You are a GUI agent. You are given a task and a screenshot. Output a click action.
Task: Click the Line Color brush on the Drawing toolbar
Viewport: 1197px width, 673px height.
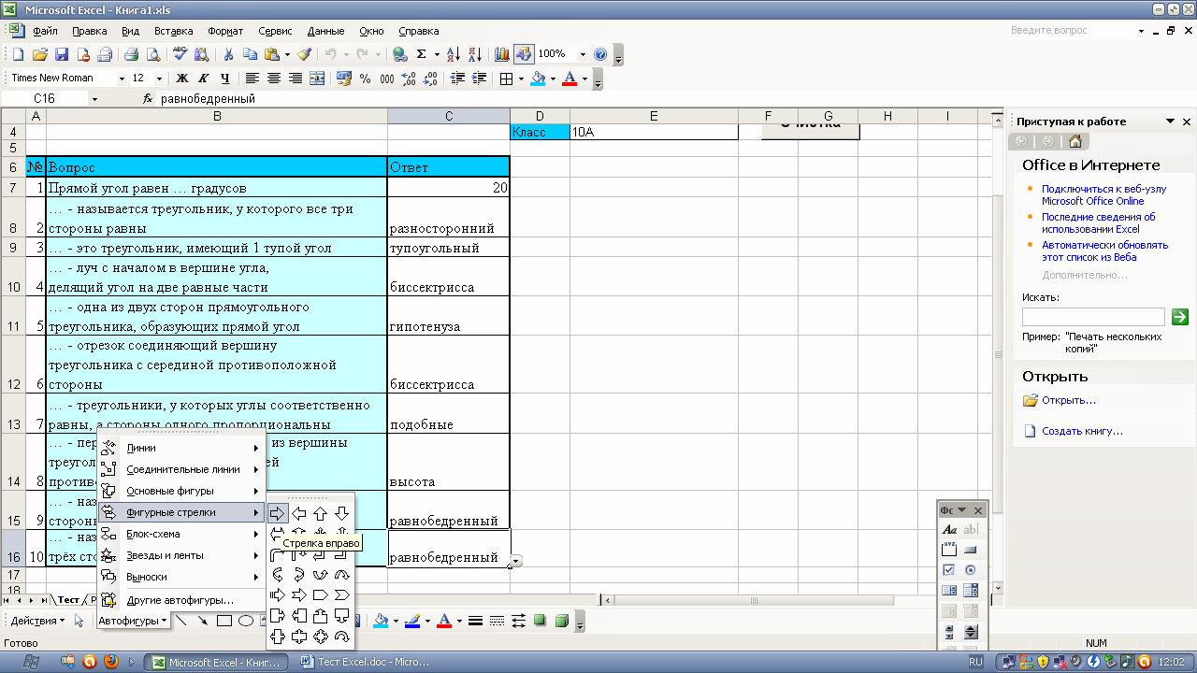click(412, 621)
